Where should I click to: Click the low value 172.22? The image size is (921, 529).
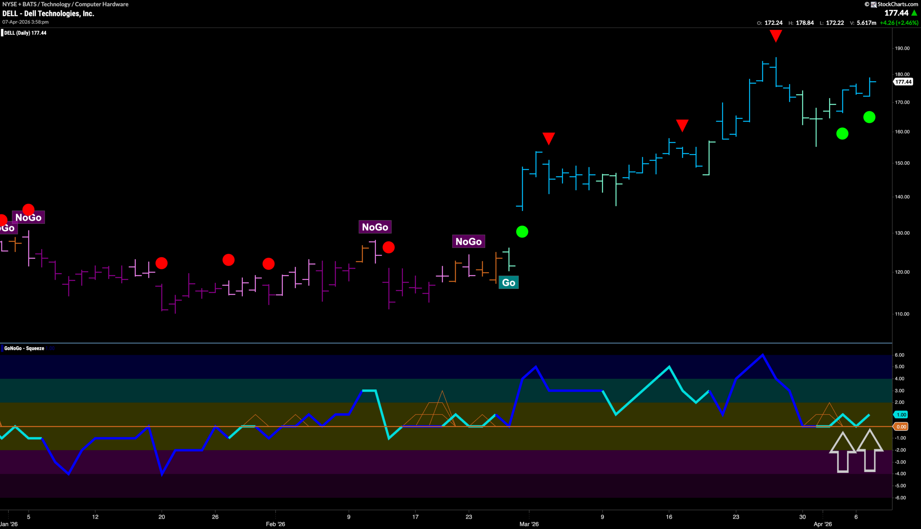835,23
